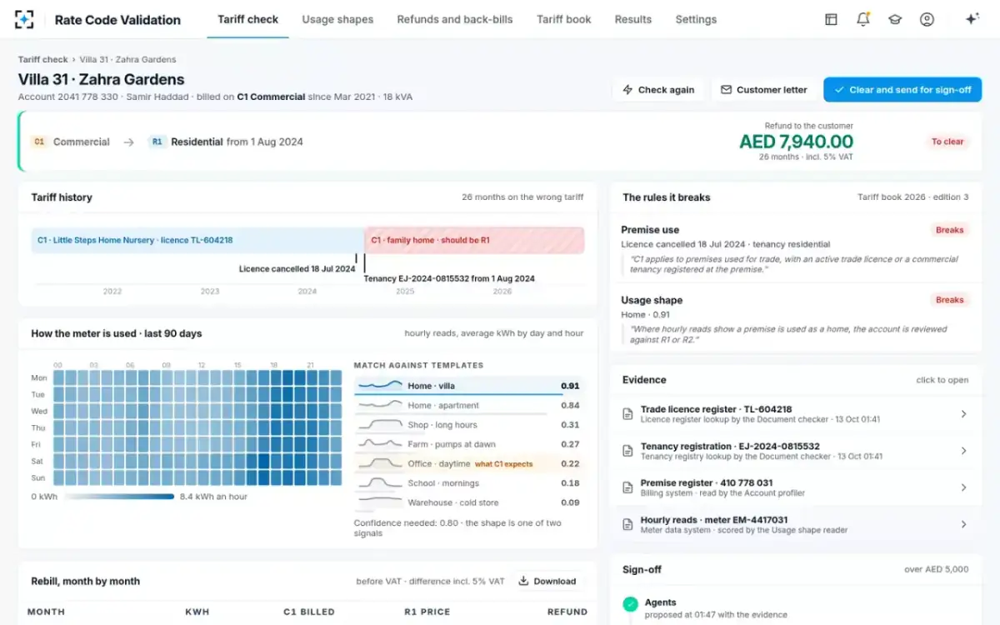Image resolution: width=1000 pixels, height=625 pixels.
Task: Click C1 family home red timeline bar
Action: tap(474, 240)
